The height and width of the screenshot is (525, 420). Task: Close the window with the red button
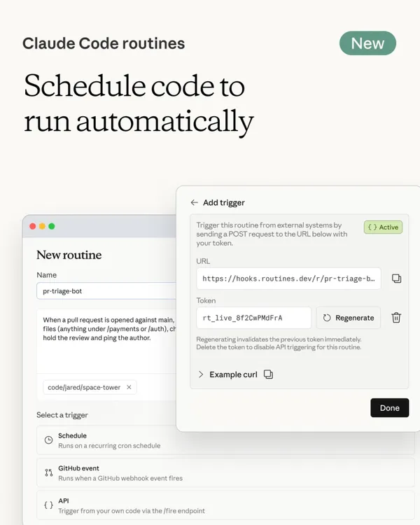click(x=32, y=226)
